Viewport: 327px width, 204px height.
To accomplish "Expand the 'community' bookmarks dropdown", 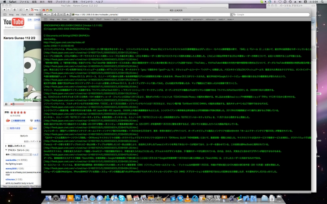I will coord(163,19).
